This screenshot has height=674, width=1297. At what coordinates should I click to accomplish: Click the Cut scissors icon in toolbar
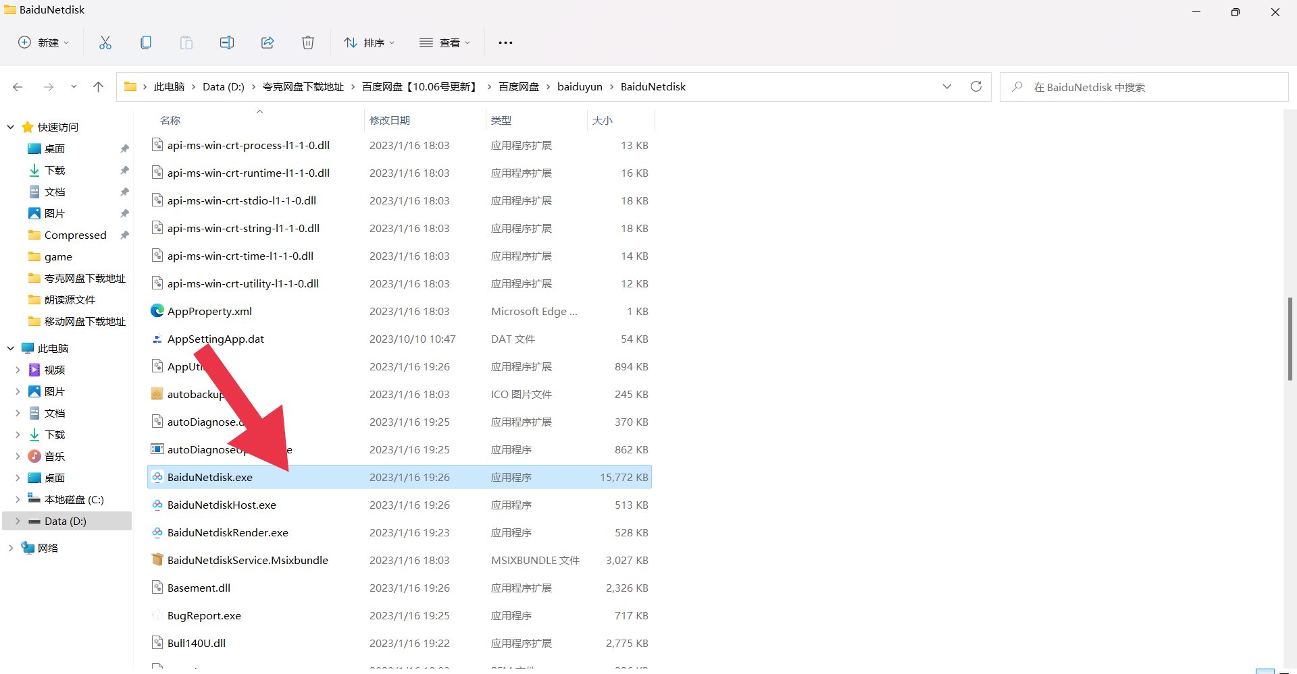(x=105, y=43)
